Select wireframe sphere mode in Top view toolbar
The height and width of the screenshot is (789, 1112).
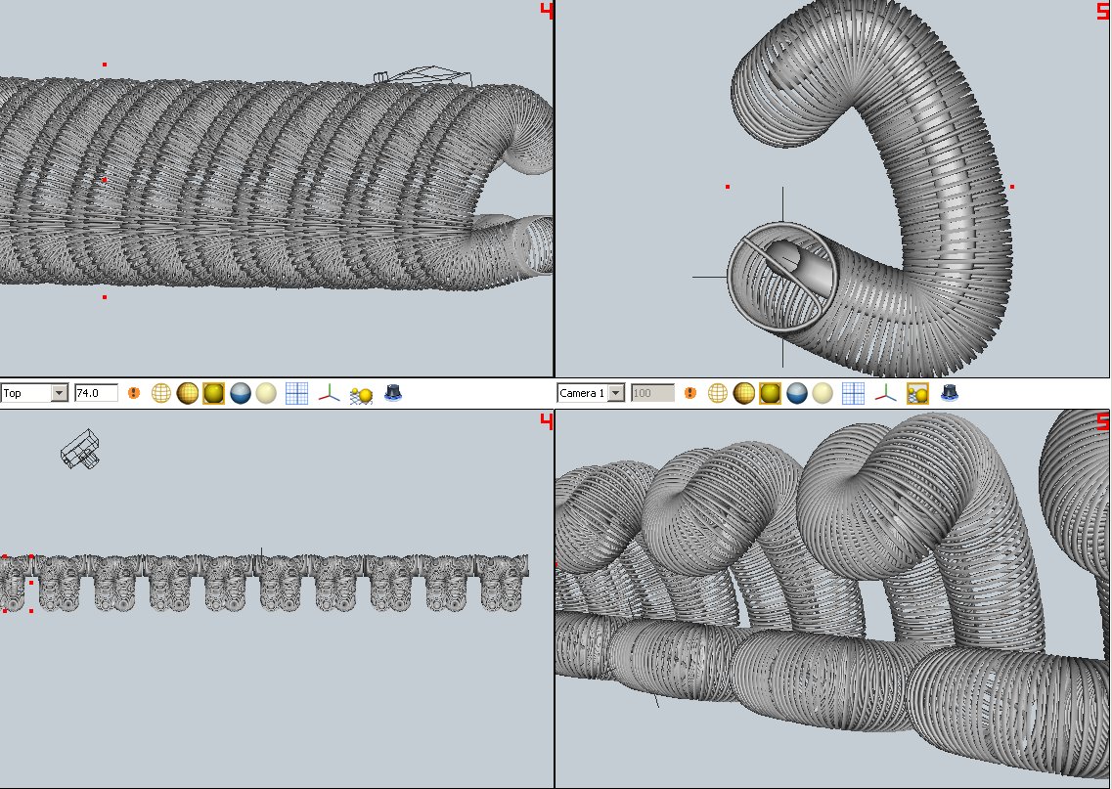pos(161,393)
